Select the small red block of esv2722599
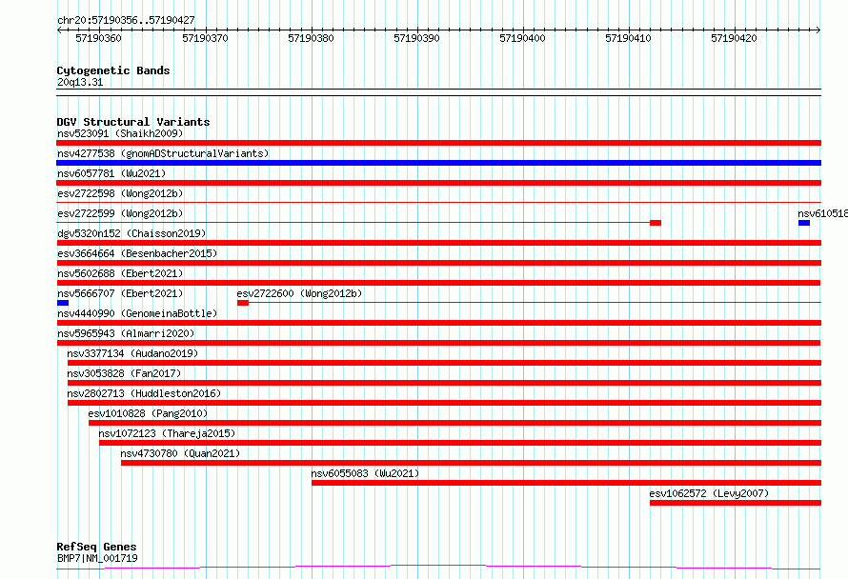The width and height of the screenshot is (848, 579). pyautogui.click(x=656, y=223)
